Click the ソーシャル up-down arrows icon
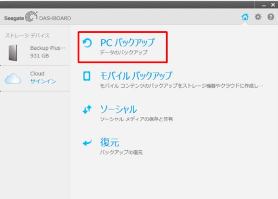The height and width of the screenshot is (199, 278). (87, 110)
